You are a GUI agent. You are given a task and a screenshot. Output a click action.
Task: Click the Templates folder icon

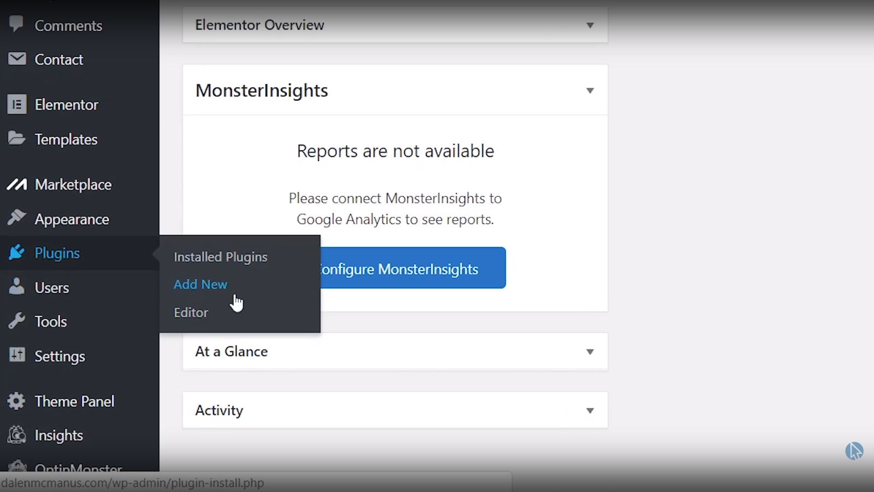tap(17, 138)
